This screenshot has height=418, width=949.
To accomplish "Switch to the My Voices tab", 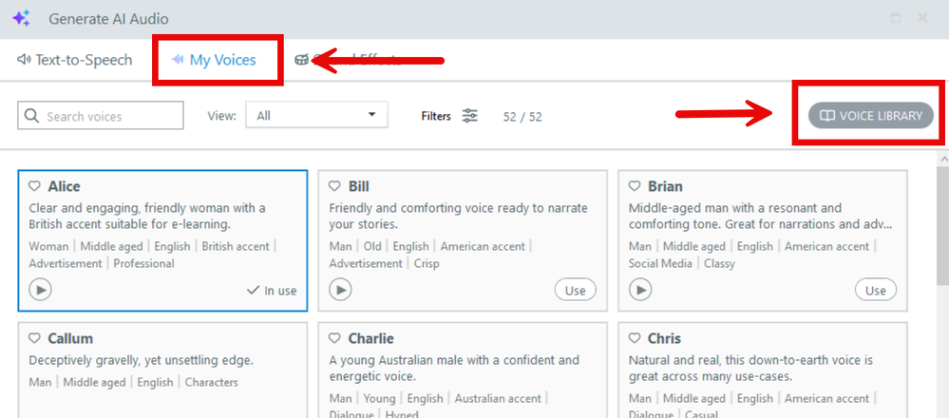I will coord(214,60).
